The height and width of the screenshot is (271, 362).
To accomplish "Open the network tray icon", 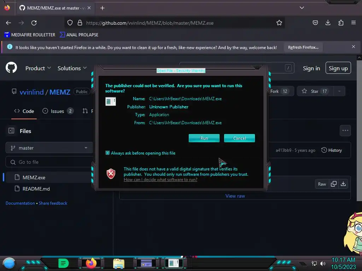I will pos(314,263).
